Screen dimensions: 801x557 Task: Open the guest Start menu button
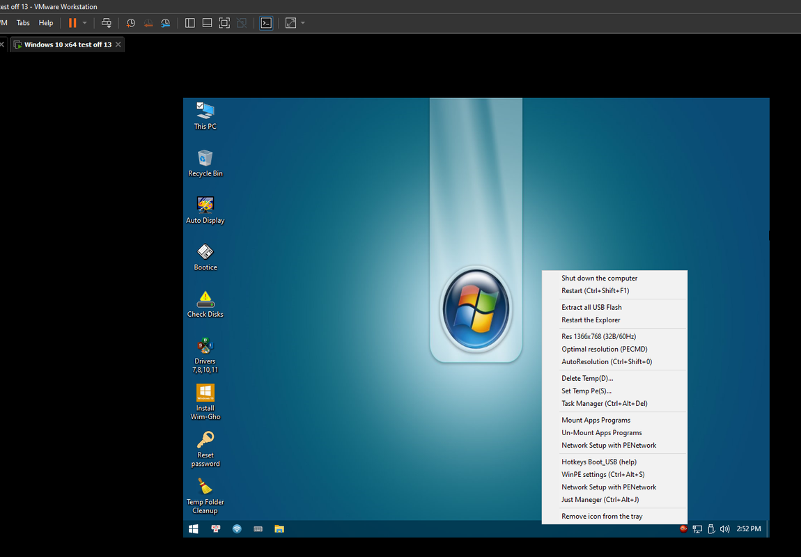coord(194,529)
